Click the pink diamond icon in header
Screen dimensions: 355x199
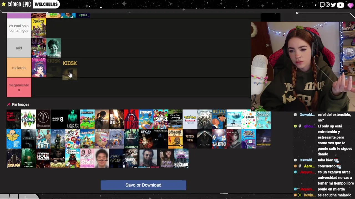click(350, 5)
